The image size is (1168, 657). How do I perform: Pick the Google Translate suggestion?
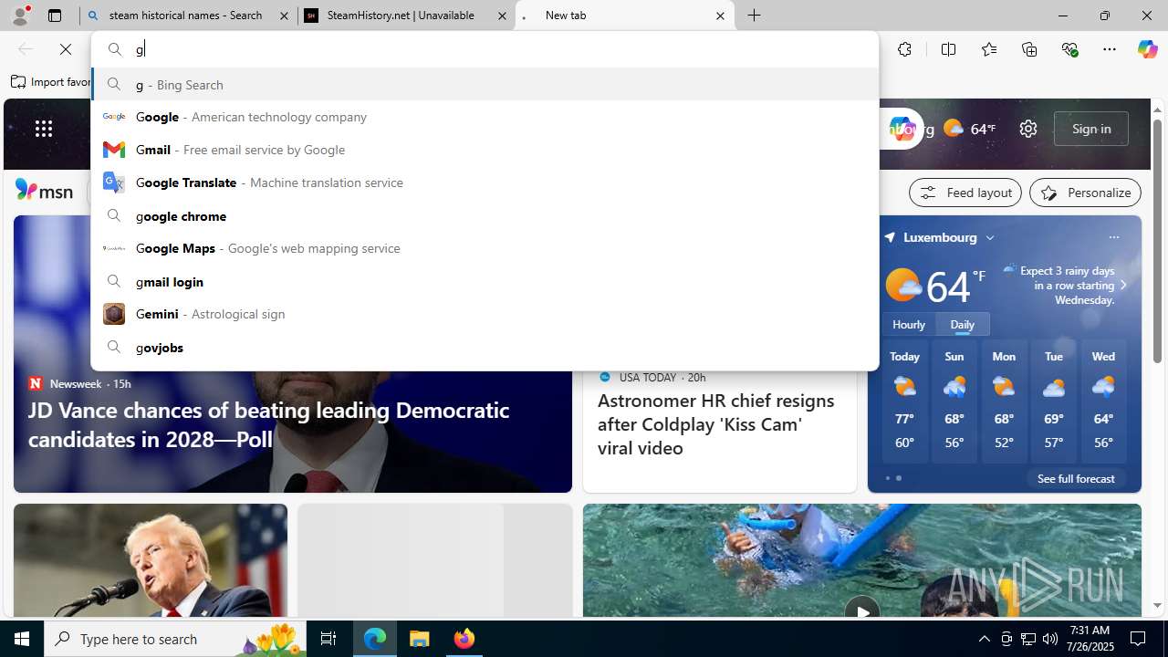tap(485, 182)
